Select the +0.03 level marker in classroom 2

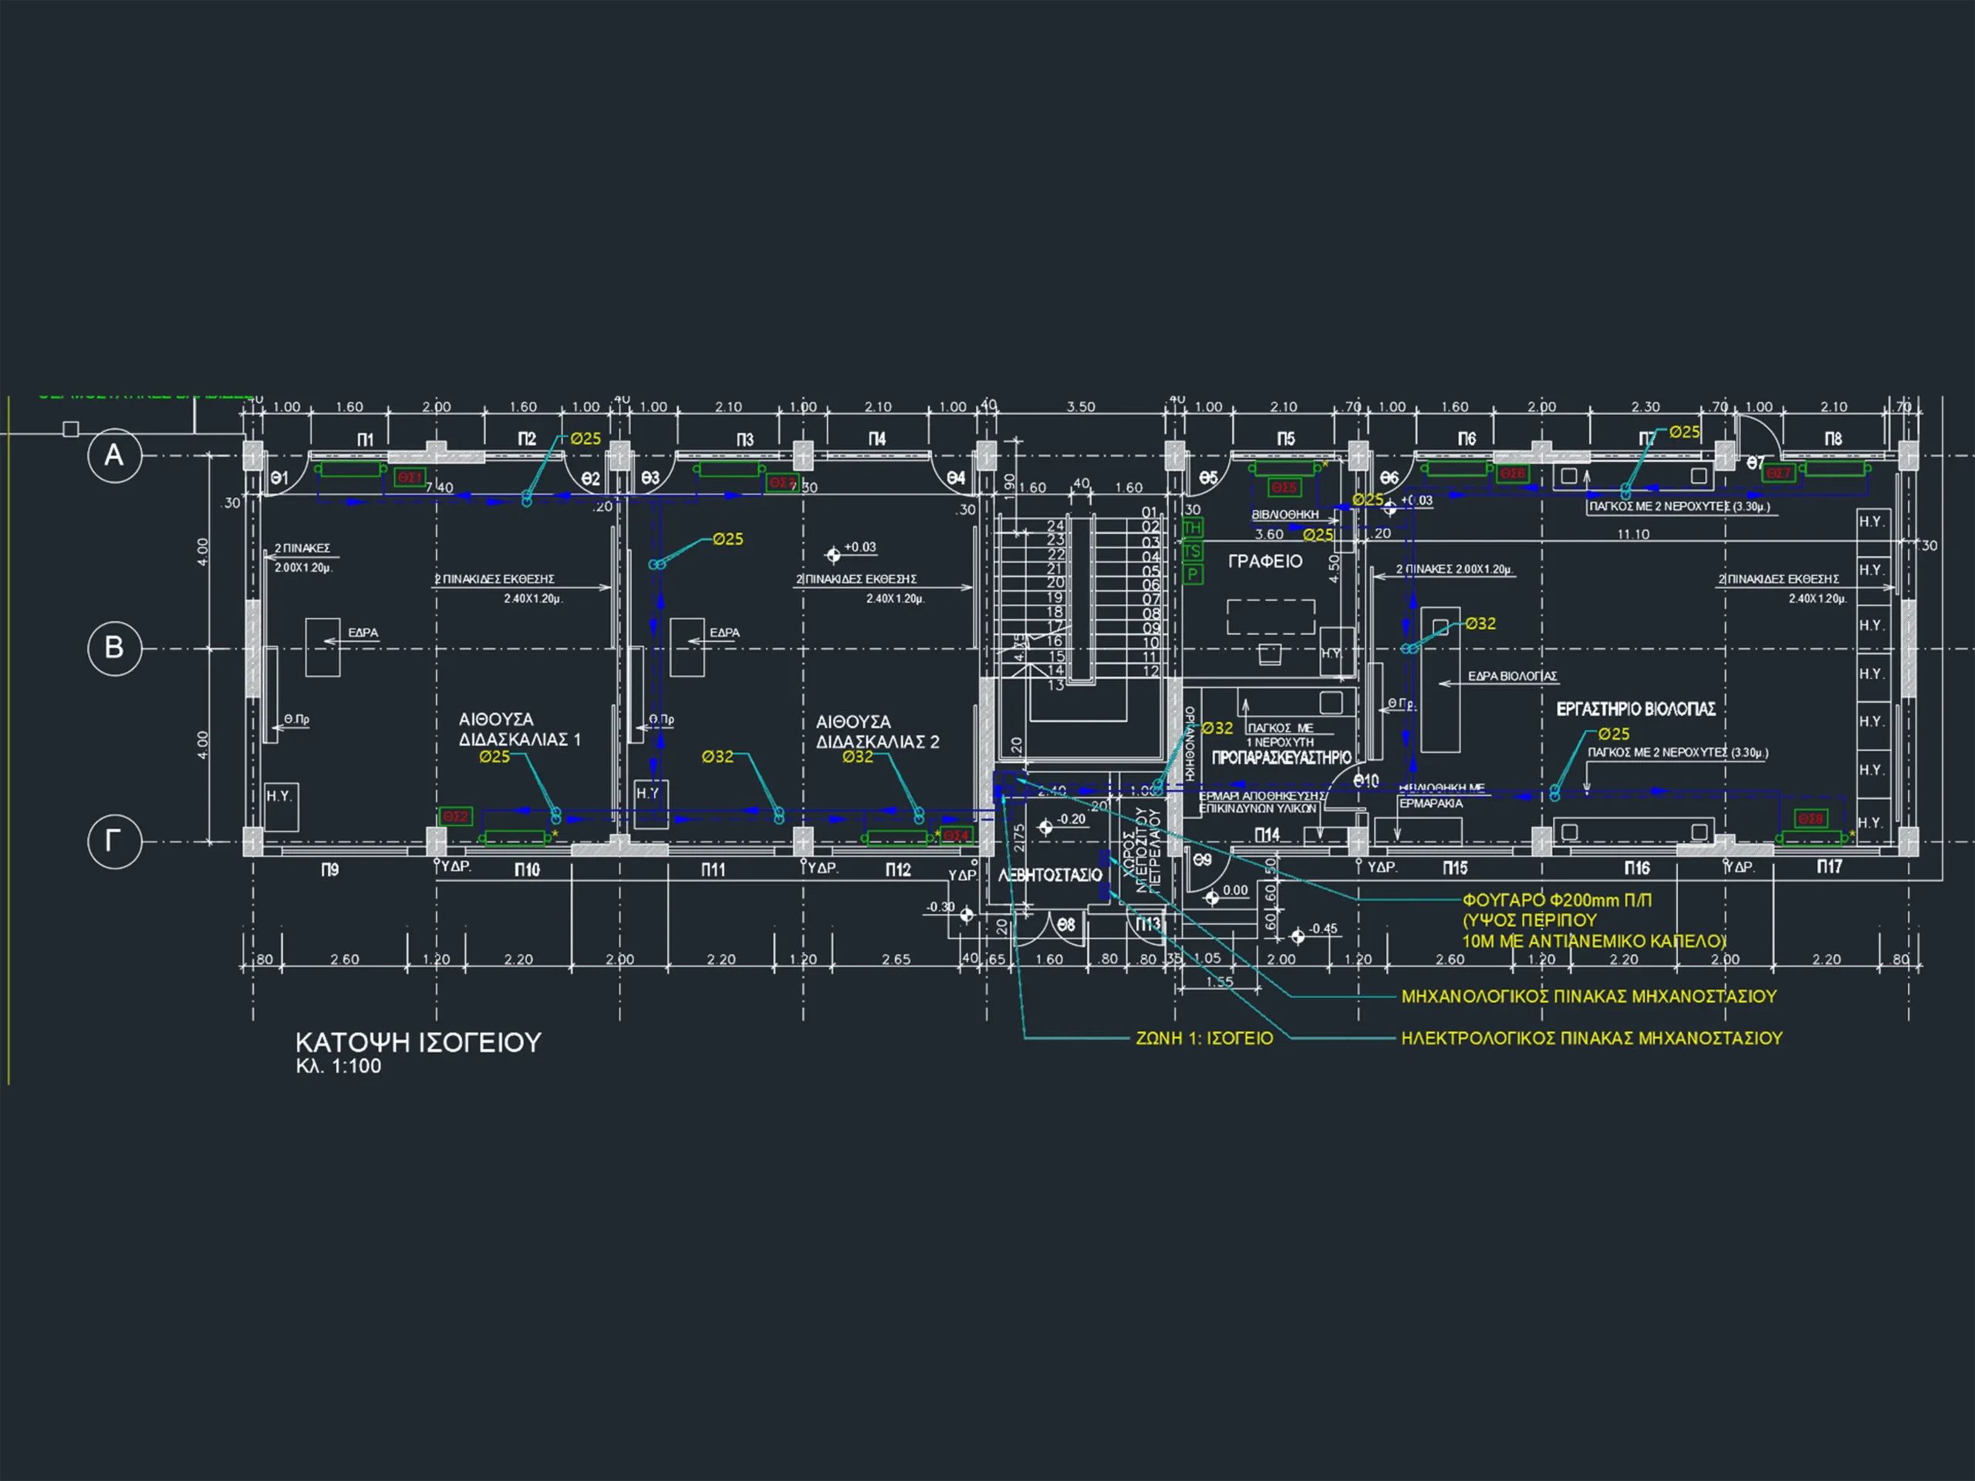click(833, 555)
